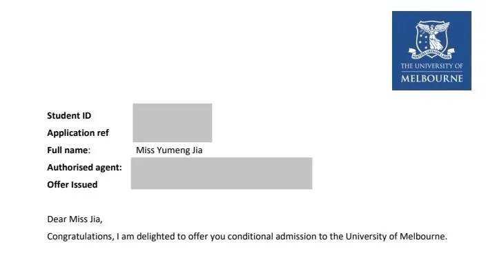The width and height of the screenshot is (497, 276).
Task: Click the name Miss Yumeng Jia
Action: tap(170, 150)
